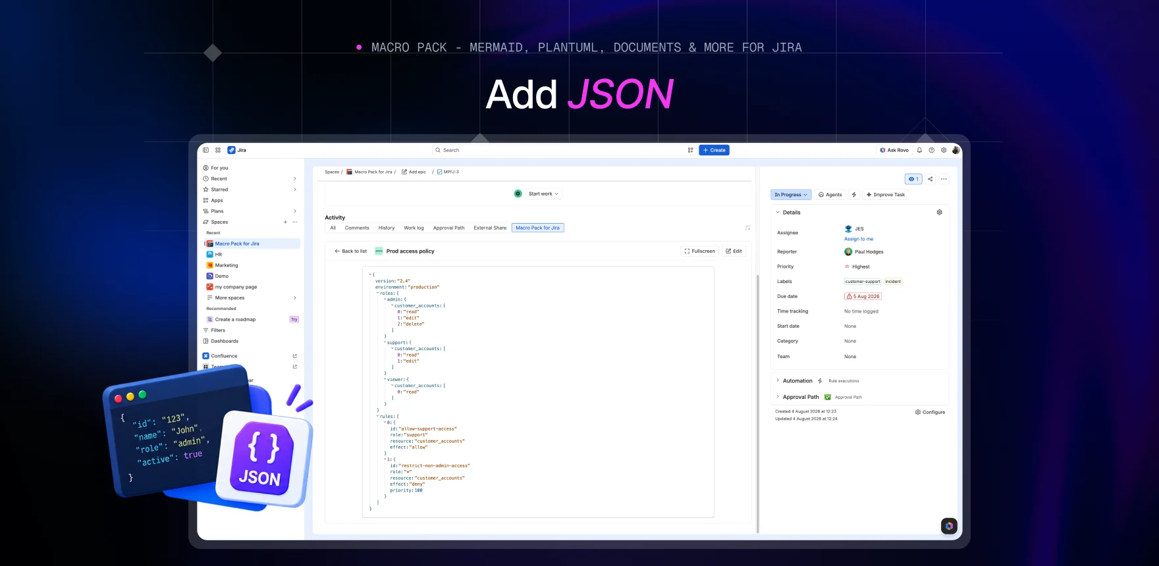Open Confluence from the sidebar
Viewport: 1159px width, 566px height.
coord(224,356)
